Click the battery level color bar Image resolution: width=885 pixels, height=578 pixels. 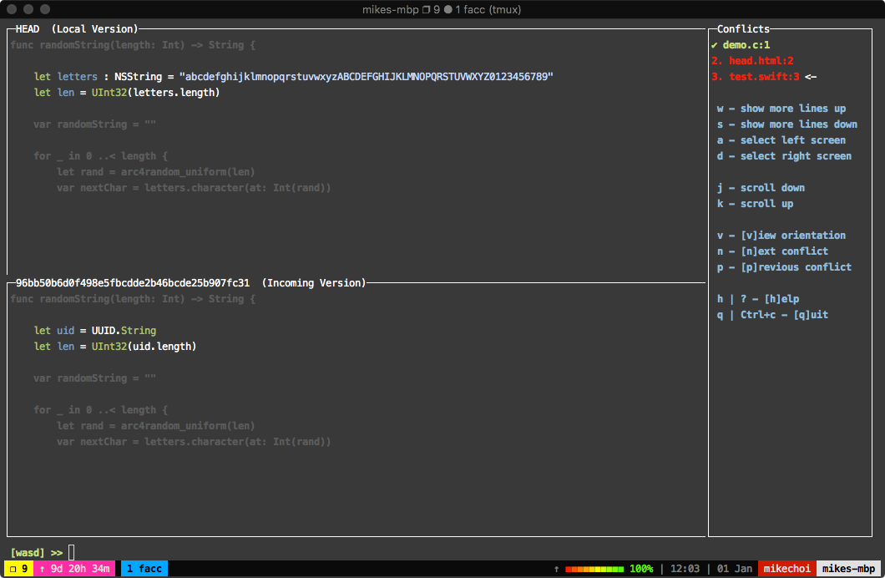tap(594, 569)
